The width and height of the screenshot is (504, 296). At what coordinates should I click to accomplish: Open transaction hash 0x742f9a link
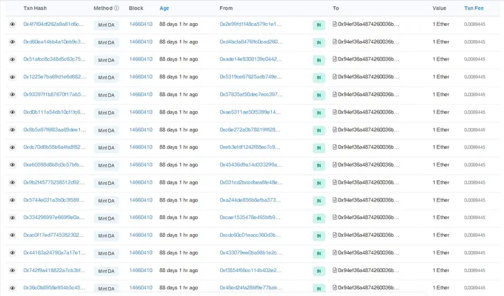54,270
